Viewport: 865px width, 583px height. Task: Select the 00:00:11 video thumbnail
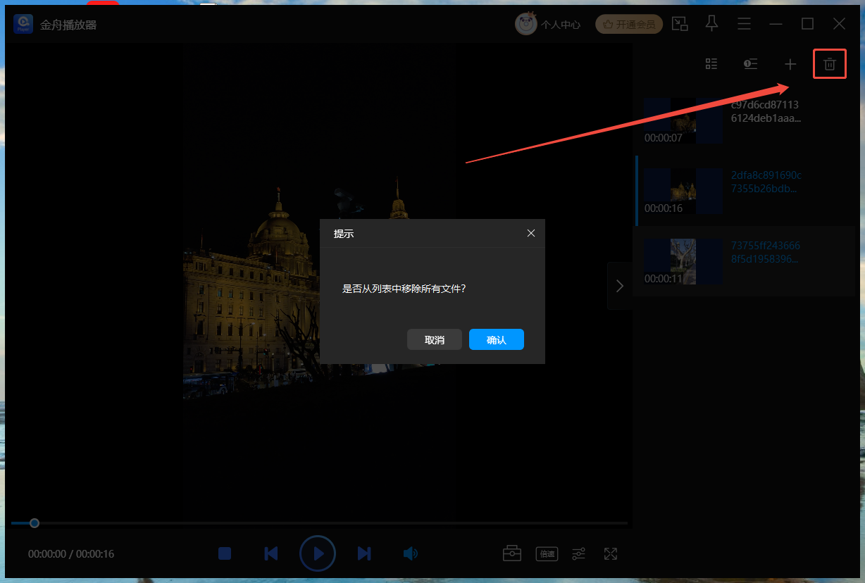point(683,262)
